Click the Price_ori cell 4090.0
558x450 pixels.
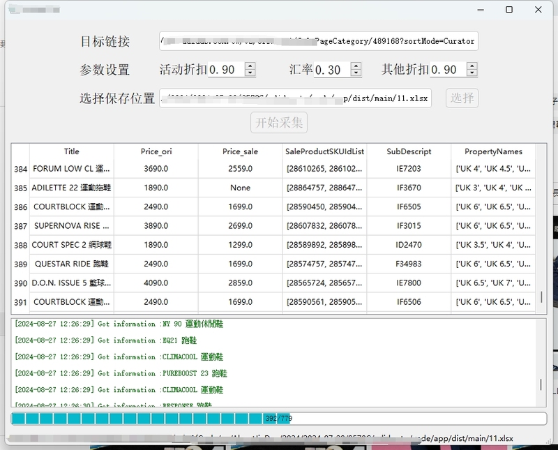156,283
